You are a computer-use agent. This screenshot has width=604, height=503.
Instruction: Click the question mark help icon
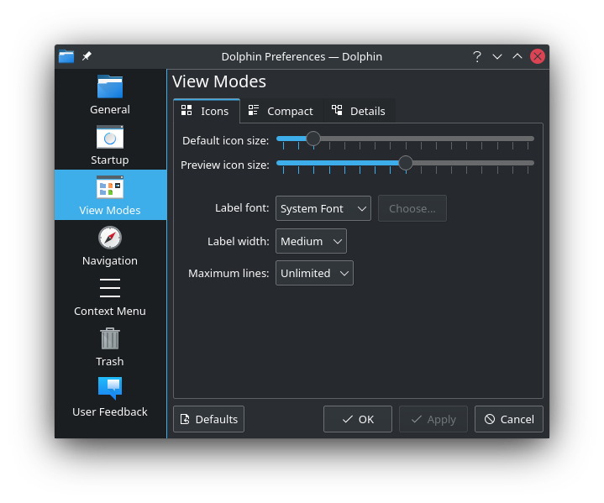click(x=477, y=56)
